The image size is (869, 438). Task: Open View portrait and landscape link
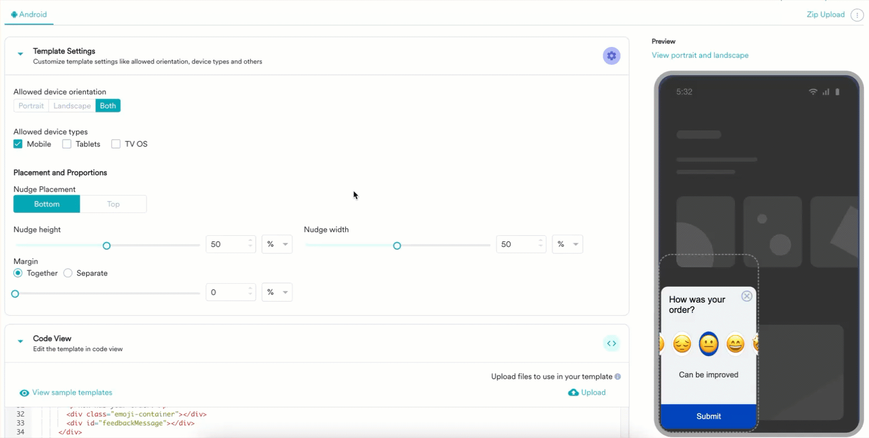(700, 55)
